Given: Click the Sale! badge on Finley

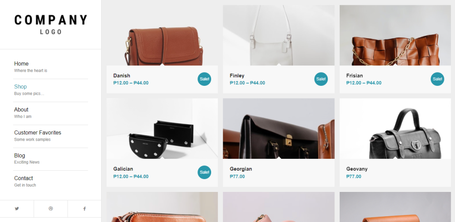Looking at the screenshot, I should tap(321, 79).
